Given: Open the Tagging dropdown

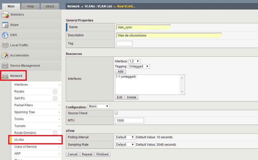Looking at the screenshot, I should click(x=139, y=66).
